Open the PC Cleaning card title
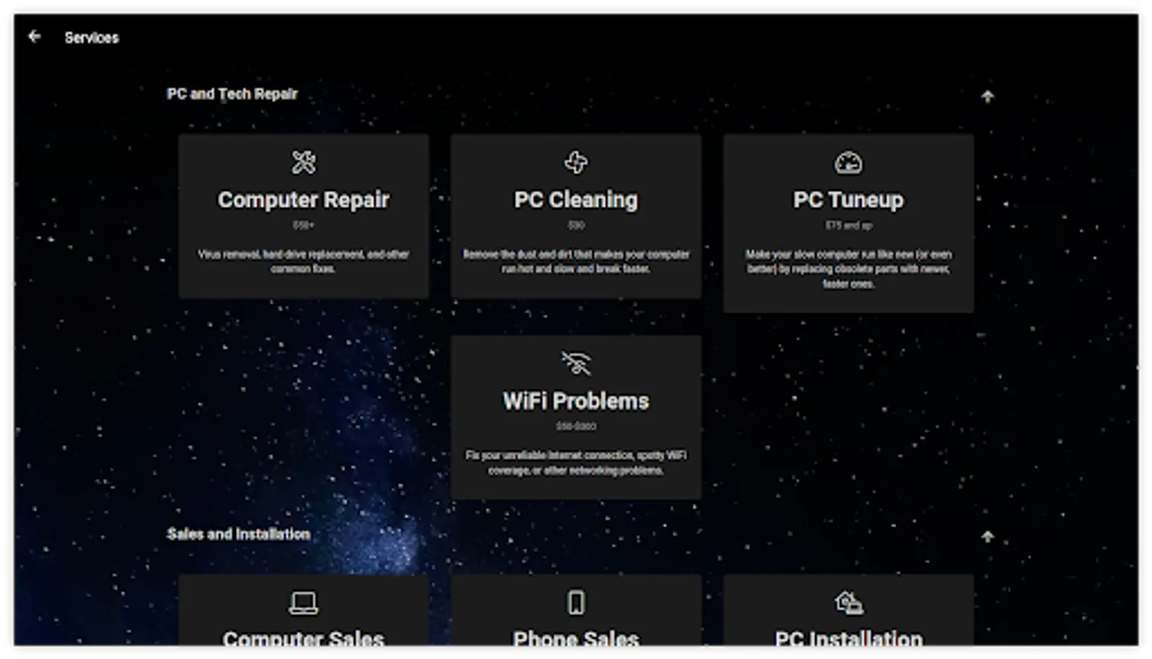 [x=576, y=199]
